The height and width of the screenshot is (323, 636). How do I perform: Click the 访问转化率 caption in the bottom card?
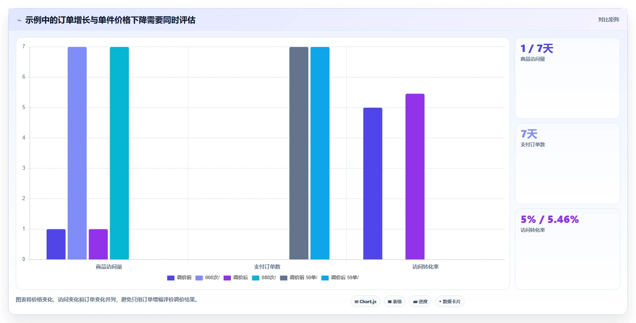[x=533, y=230]
